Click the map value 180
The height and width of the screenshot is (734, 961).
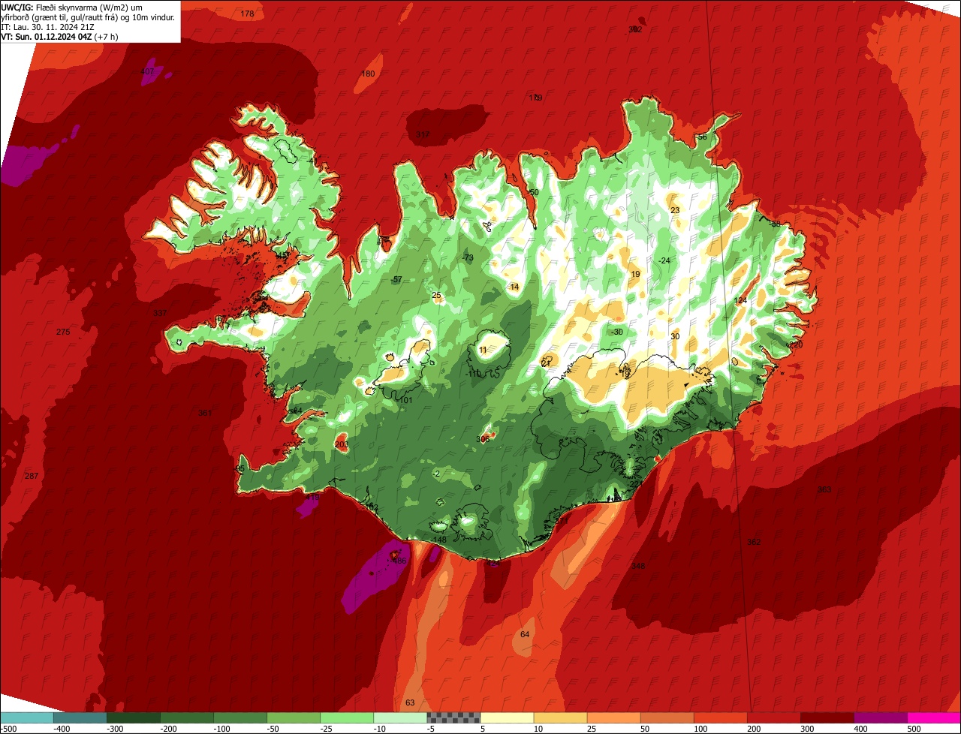[368, 74]
